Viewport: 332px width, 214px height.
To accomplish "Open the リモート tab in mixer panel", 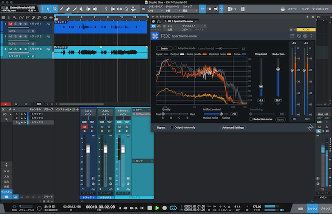I will 48,196.
